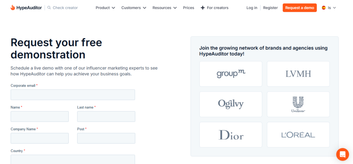Select the Ogilvy logo card
The width and height of the screenshot is (353, 164).
point(231,104)
